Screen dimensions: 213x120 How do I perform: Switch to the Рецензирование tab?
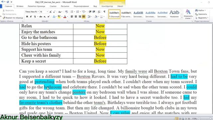81,6
